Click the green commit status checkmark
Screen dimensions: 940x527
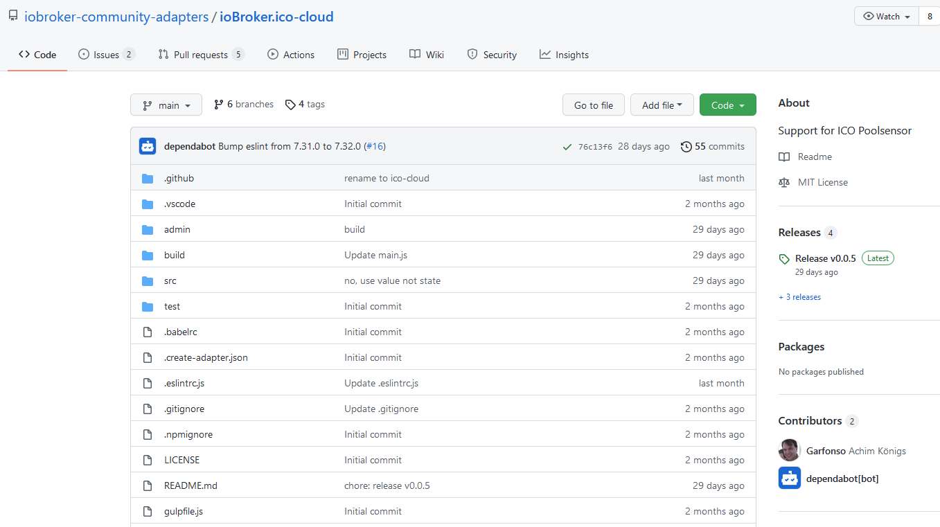(x=567, y=147)
